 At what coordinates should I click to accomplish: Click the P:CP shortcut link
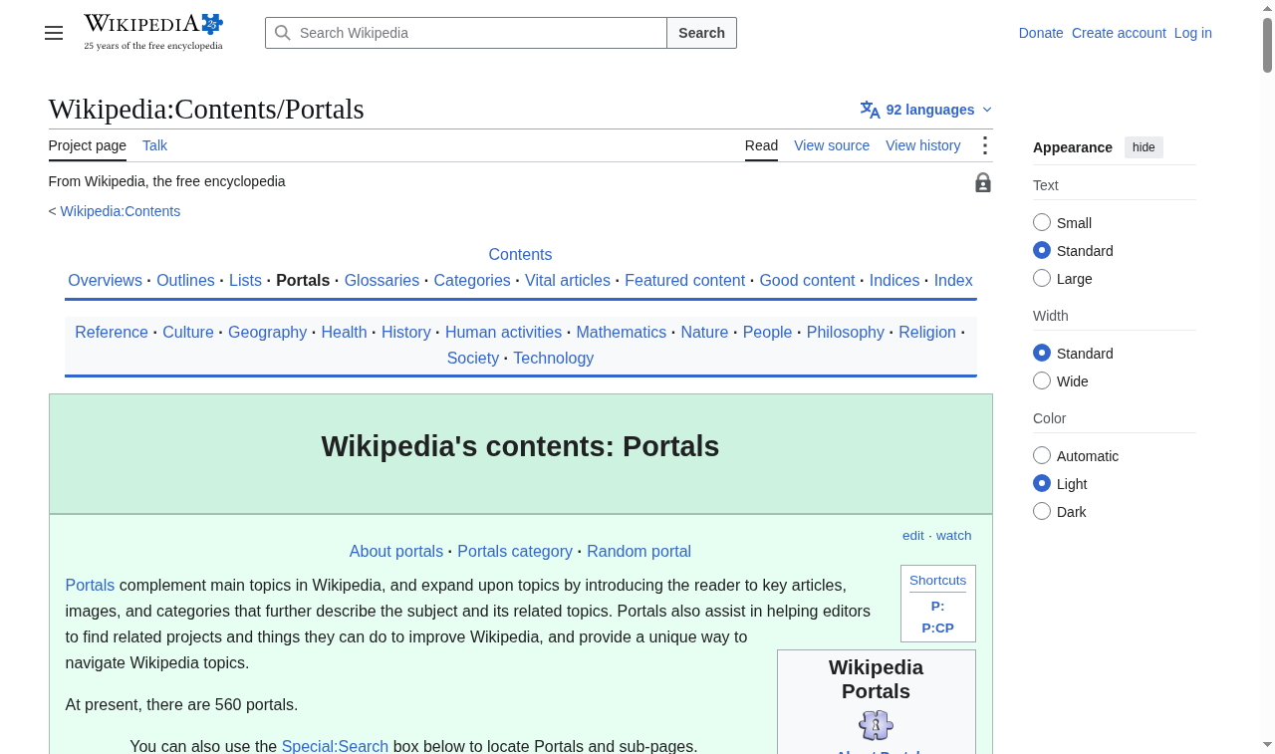[x=938, y=628]
